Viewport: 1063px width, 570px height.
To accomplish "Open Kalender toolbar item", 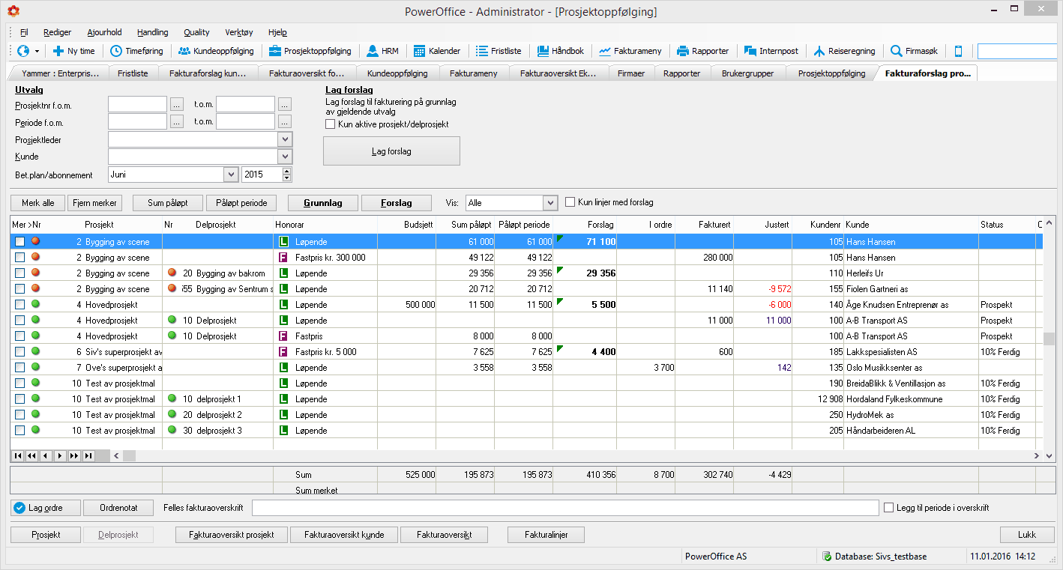I will (437, 51).
